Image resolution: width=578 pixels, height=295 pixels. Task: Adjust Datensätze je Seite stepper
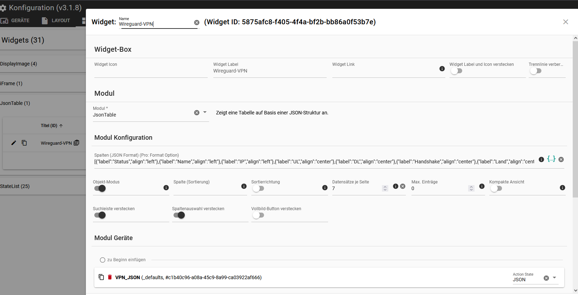385,188
